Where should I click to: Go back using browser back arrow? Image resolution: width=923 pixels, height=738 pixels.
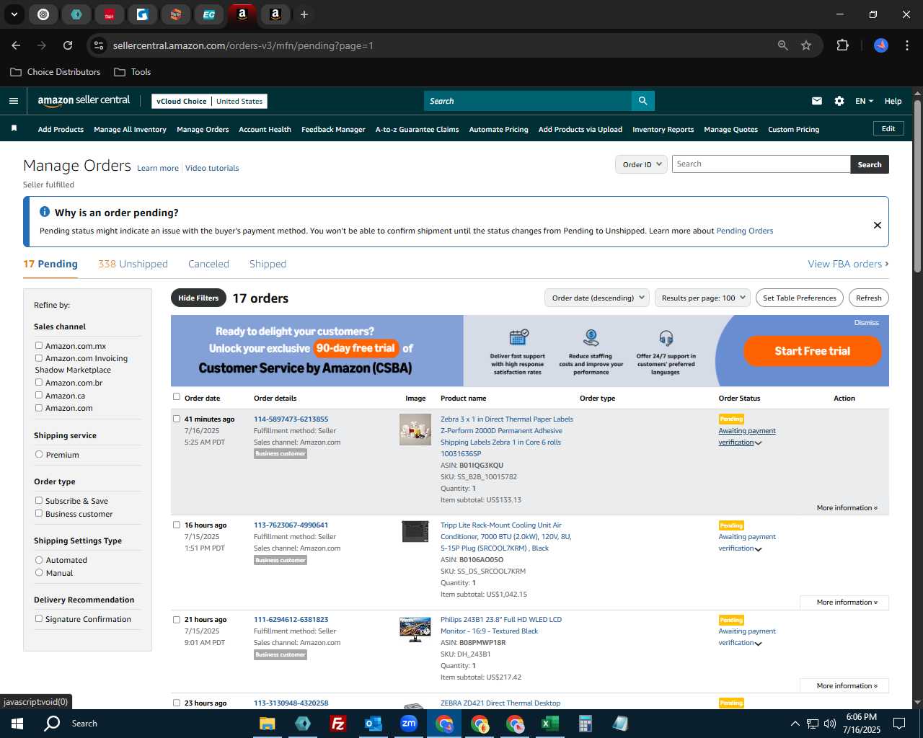[x=16, y=45]
